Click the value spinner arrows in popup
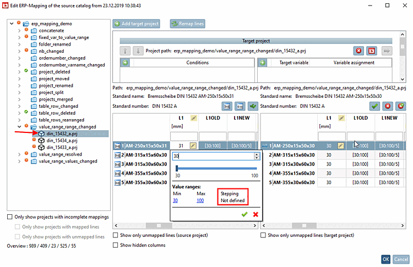Image resolution: width=413 pixels, height=267 pixels. 257,156
